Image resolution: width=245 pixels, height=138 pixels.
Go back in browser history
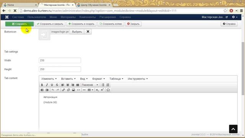[x=4, y=11]
